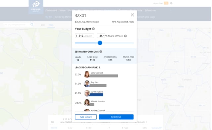Select Ray Kim's profile photo
The height and width of the screenshot is (130, 212).
[x=87, y=84]
